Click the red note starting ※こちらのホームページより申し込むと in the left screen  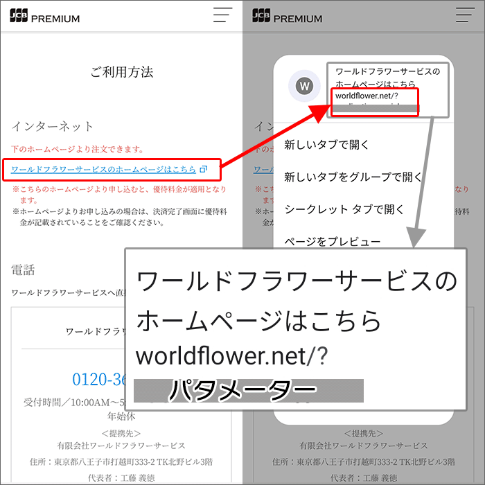point(119,195)
